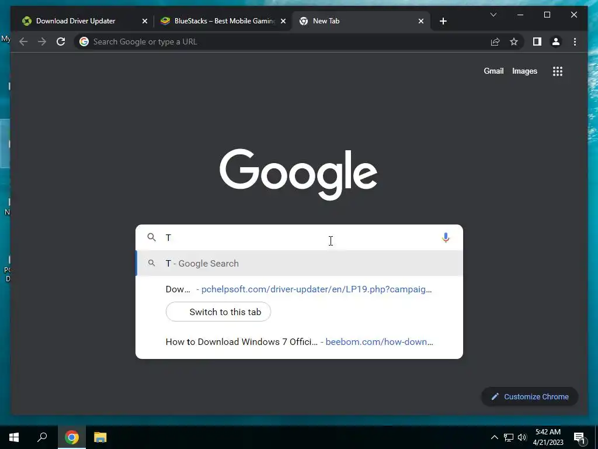The image size is (598, 449).
Task: Open network status tray icon
Action: 509,437
